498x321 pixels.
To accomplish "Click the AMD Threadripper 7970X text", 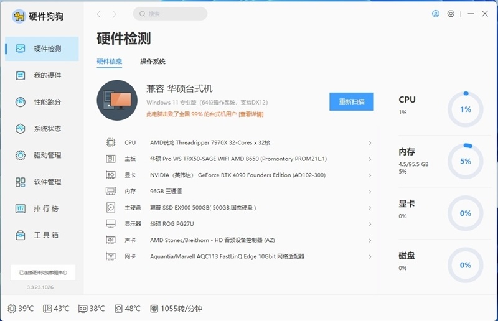I will [x=210, y=142].
